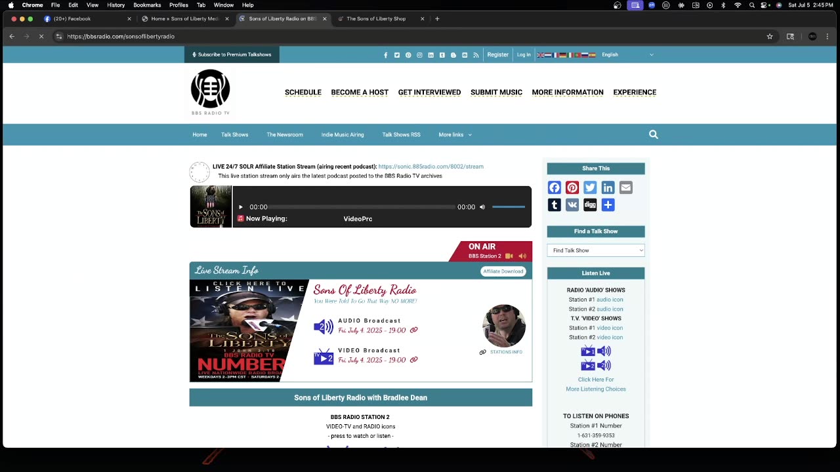Open Talk Shows RSS navigation link
This screenshot has height=472, width=840.
click(401, 135)
